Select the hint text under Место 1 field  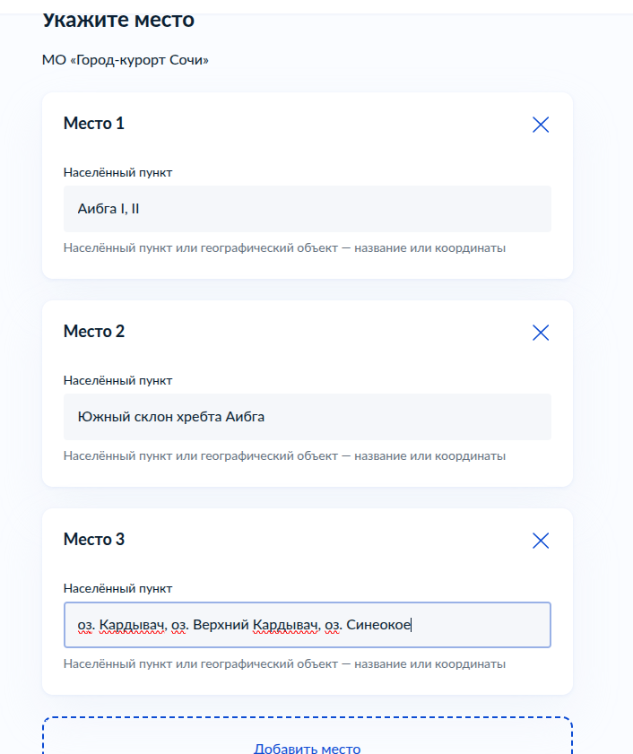(x=284, y=248)
